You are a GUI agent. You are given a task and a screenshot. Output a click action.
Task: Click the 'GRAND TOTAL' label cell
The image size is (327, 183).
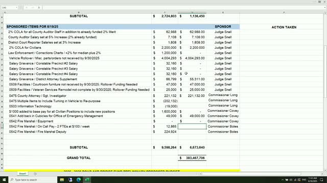(x=79, y=158)
